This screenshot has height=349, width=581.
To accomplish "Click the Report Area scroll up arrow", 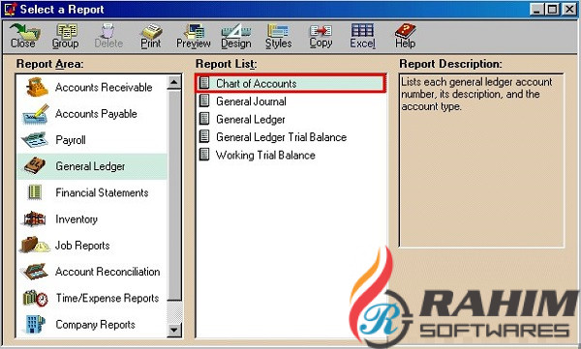I will [174, 82].
